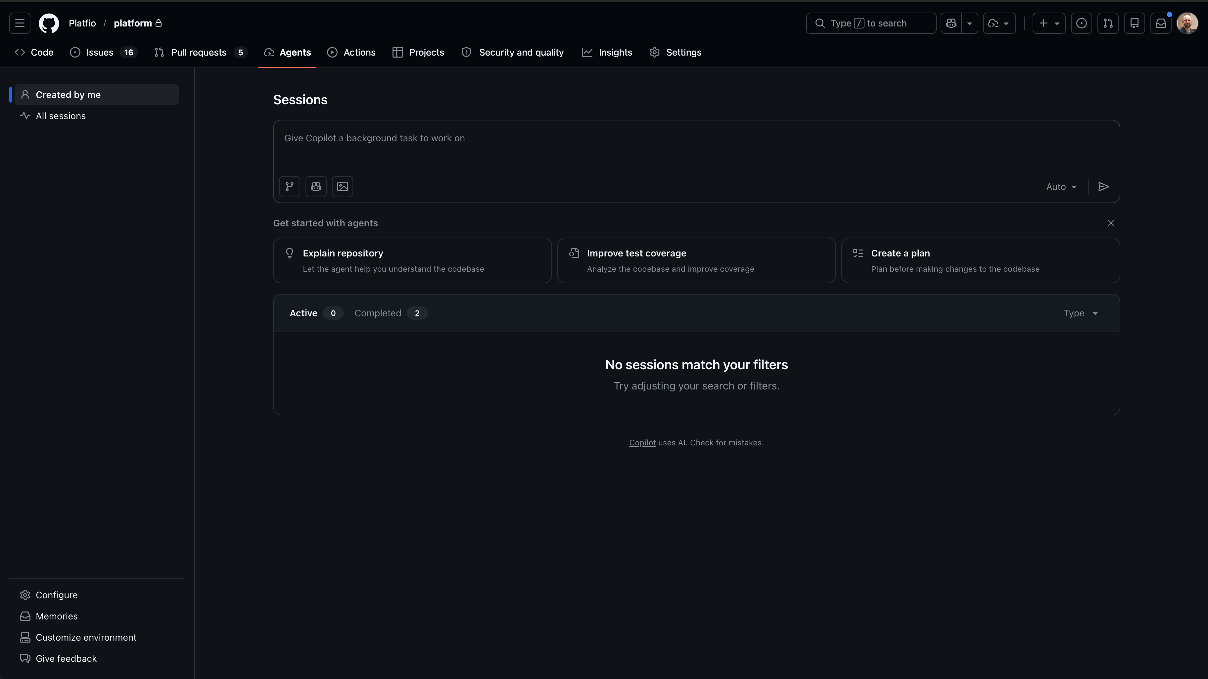1208x679 pixels.
Task: Open the Copilot chat icon in header
Action: (x=951, y=23)
